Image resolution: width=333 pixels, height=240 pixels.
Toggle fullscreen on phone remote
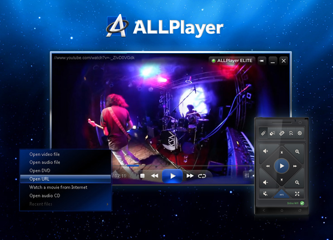(x=297, y=193)
